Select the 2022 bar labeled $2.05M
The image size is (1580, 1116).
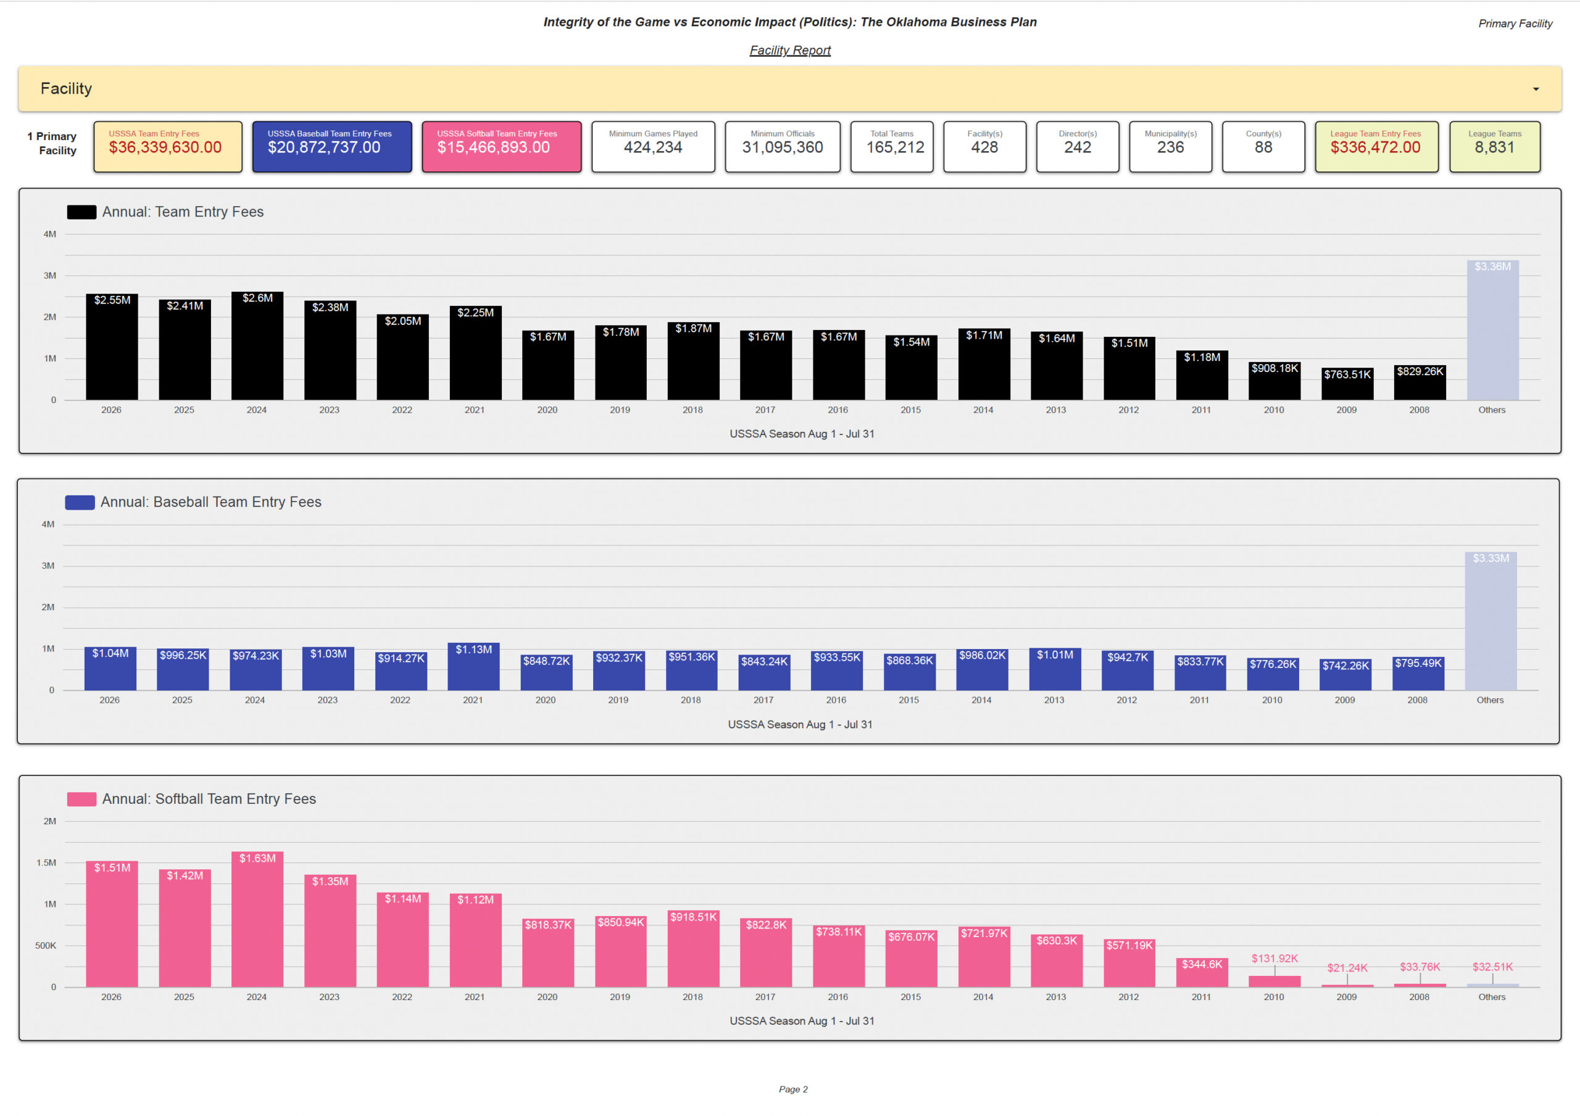pos(402,357)
